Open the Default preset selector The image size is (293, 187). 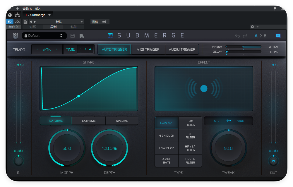click(x=44, y=36)
